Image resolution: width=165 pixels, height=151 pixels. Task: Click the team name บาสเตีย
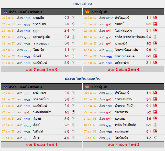click(39, 18)
